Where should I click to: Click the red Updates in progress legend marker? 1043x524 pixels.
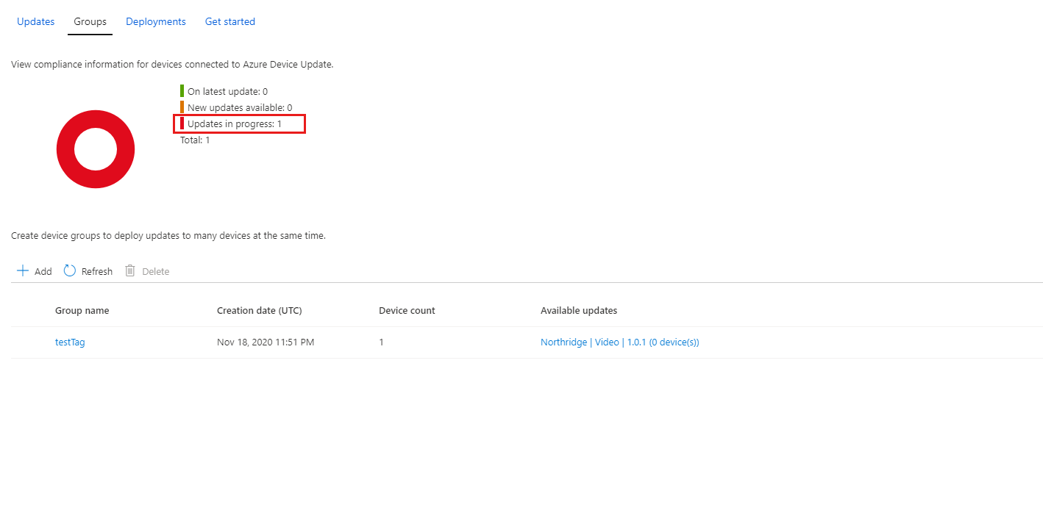[x=182, y=123]
